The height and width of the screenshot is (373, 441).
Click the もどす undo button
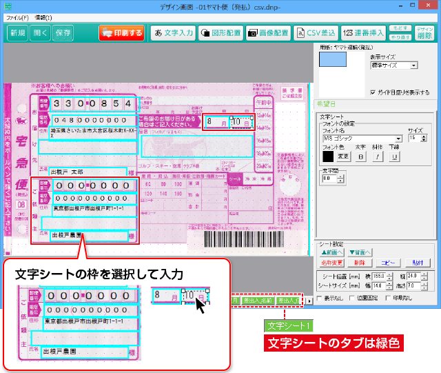400,28
